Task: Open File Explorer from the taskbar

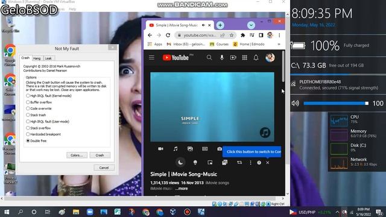Action: coord(76,212)
